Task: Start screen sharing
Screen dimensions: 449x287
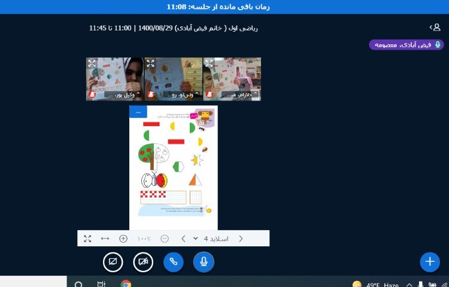Action: click(x=113, y=262)
